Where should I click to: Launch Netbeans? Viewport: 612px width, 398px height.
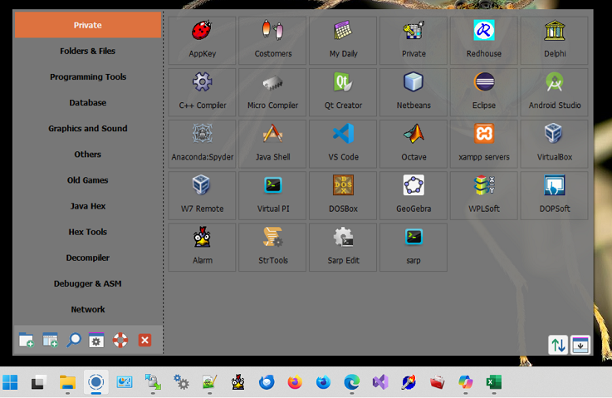(x=414, y=92)
